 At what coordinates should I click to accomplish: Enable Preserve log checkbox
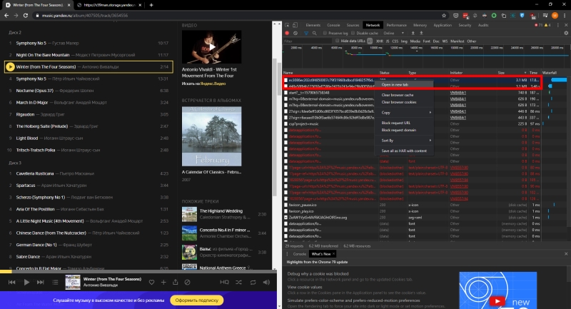click(x=325, y=33)
